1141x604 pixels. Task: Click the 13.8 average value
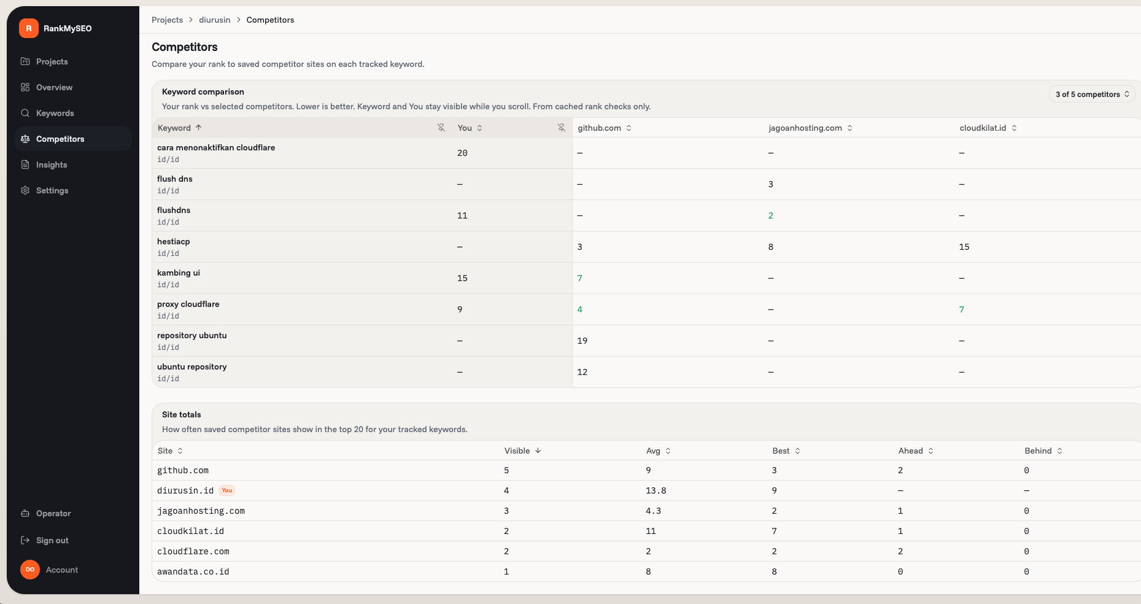[x=656, y=490]
